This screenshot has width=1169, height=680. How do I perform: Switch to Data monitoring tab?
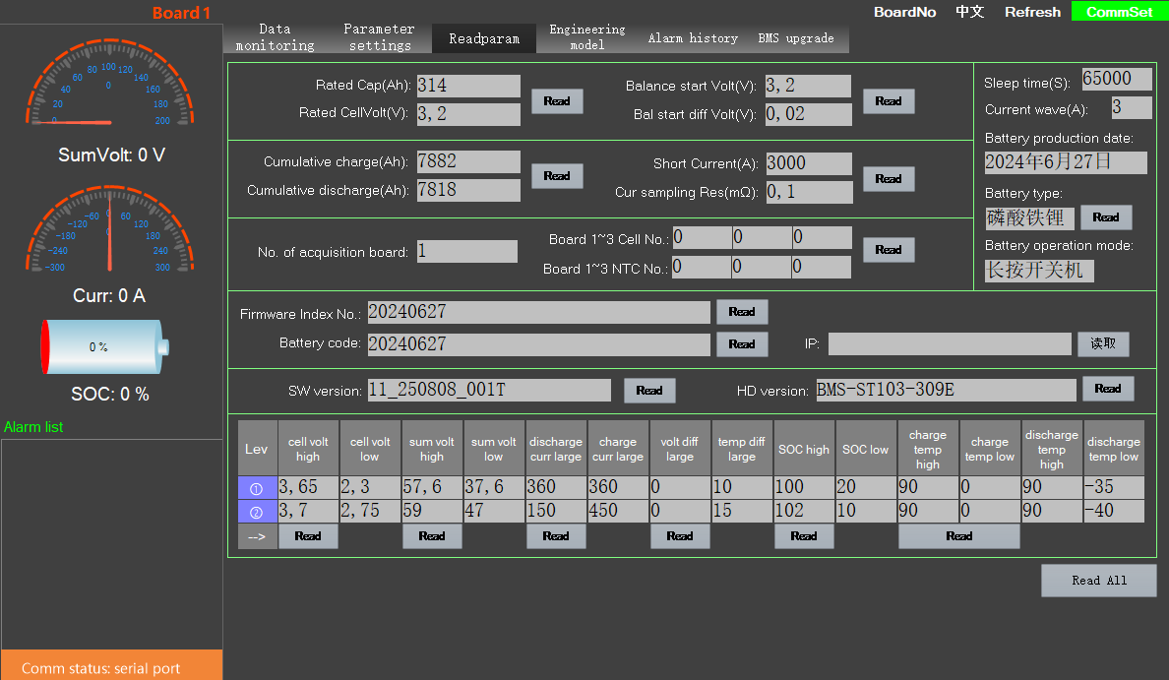(x=276, y=37)
